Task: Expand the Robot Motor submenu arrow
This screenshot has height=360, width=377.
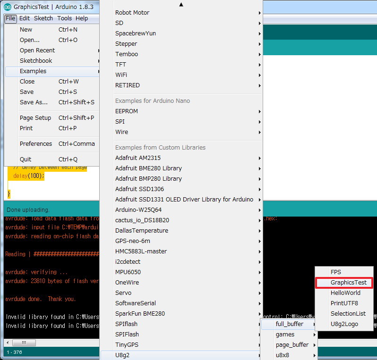Action: point(260,13)
